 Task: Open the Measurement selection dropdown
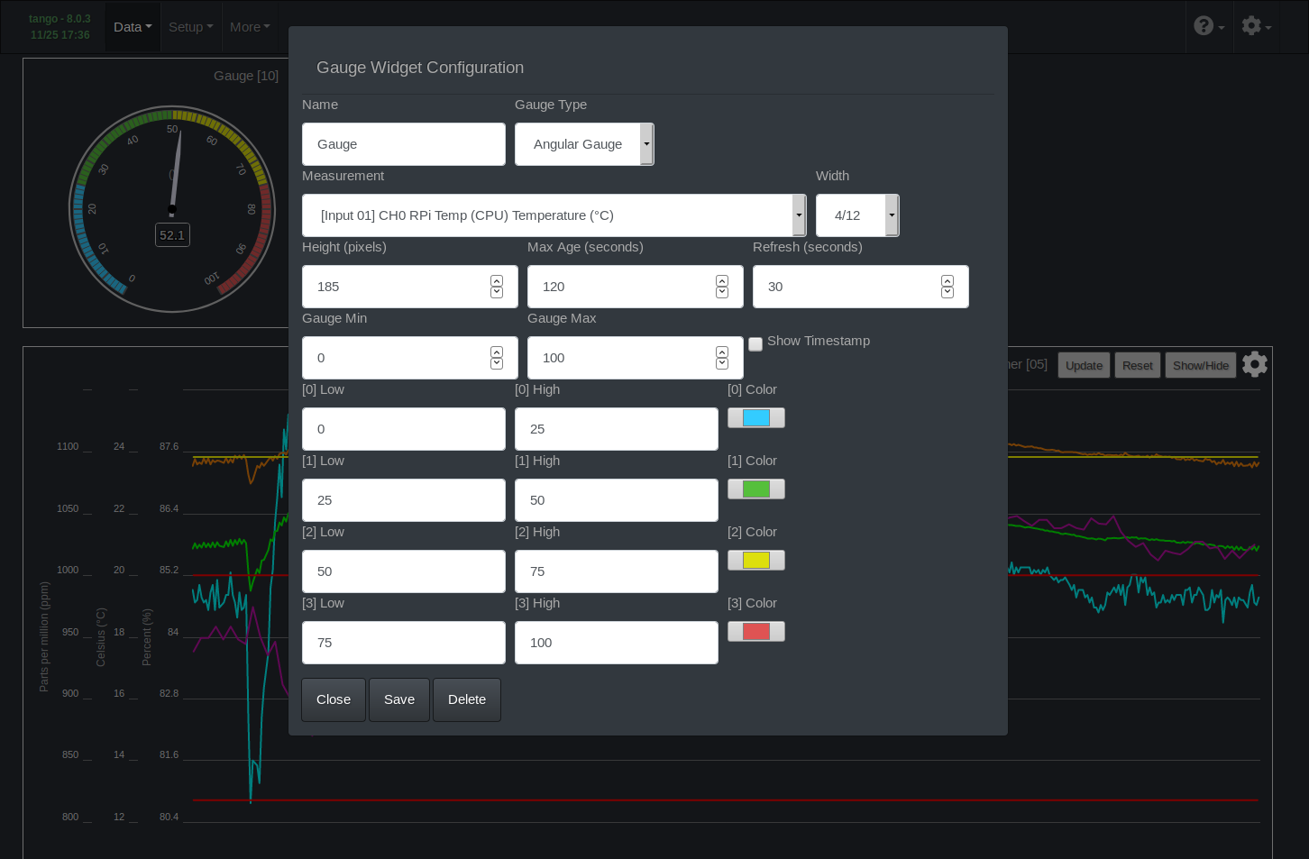click(x=799, y=215)
